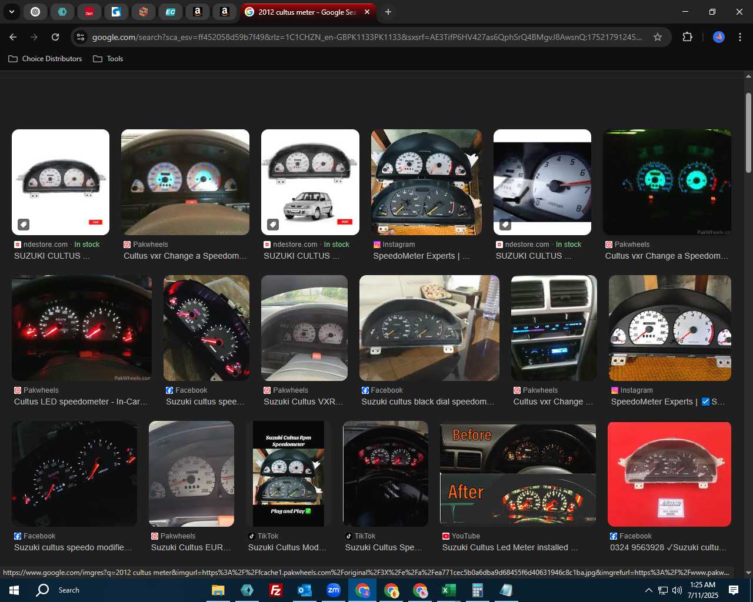The width and height of the screenshot is (753, 602).
Task: Open 0324 9563928 Suzuki cultu... Facebook result
Action: click(x=669, y=547)
